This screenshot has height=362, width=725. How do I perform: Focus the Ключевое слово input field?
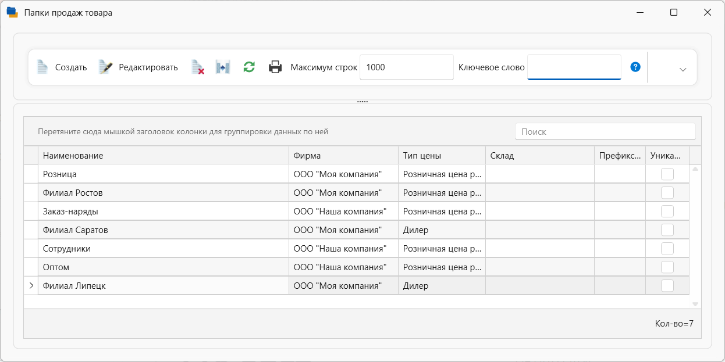point(574,67)
